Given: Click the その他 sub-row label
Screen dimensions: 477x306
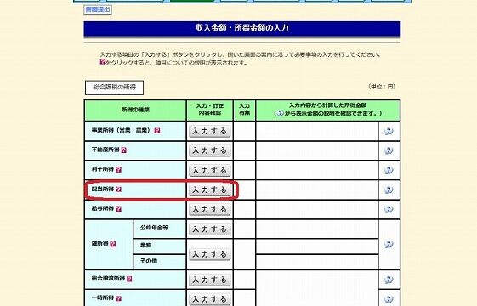Looking at the screenshot, I should pyautogui.click(x=149, y=261).
